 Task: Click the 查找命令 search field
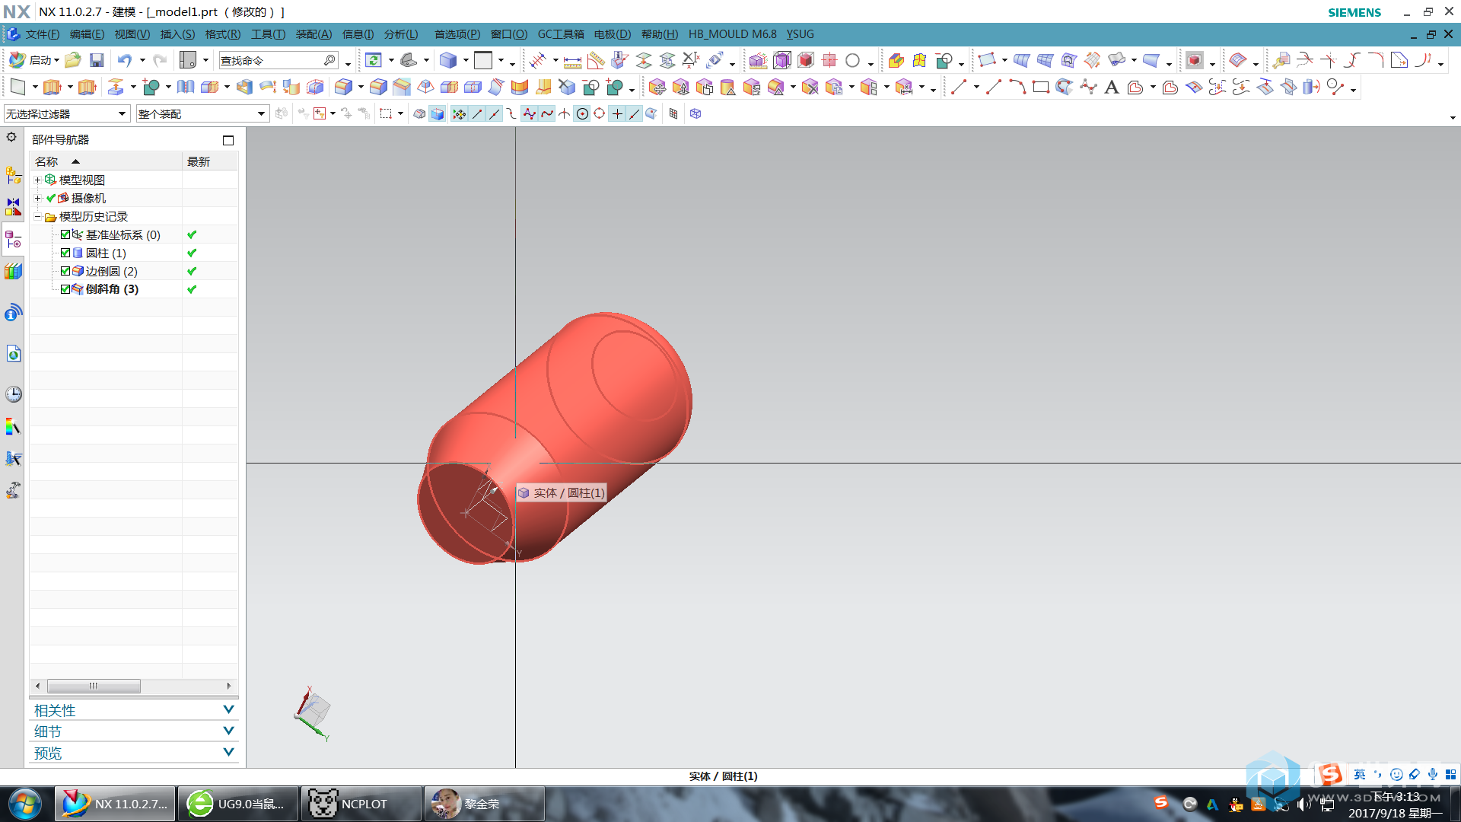point(278,60)
